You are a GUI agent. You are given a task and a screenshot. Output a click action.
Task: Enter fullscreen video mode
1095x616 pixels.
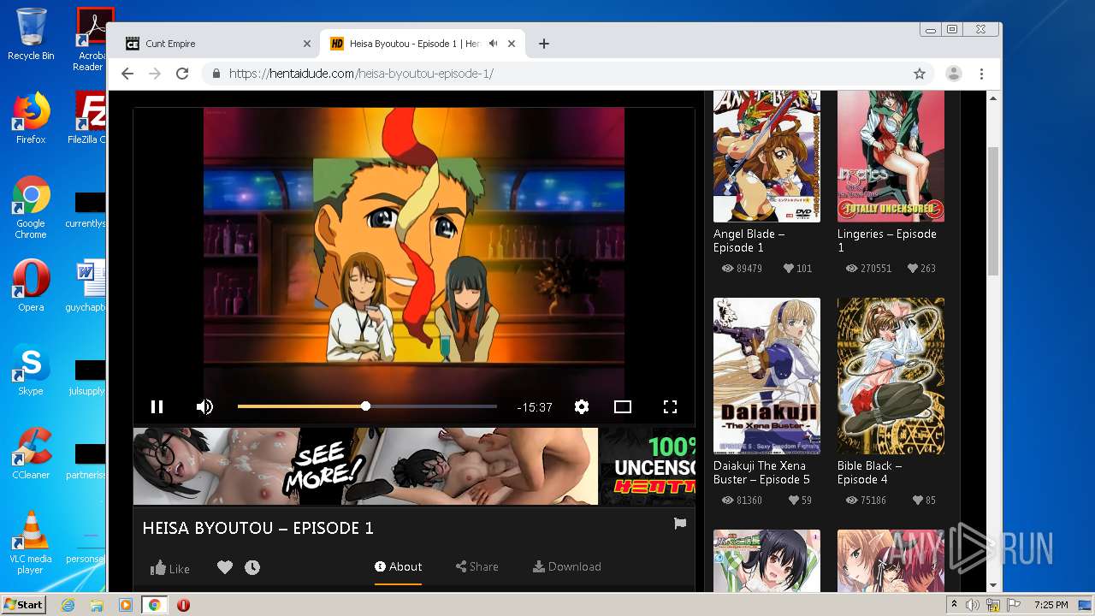point(671,407)
